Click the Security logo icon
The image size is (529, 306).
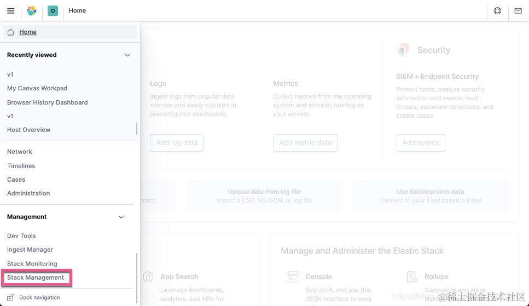[404, 50]
